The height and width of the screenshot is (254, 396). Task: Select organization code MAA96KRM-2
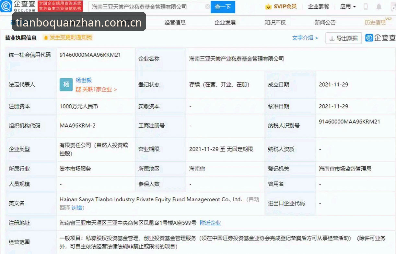[x=77, y=125]
